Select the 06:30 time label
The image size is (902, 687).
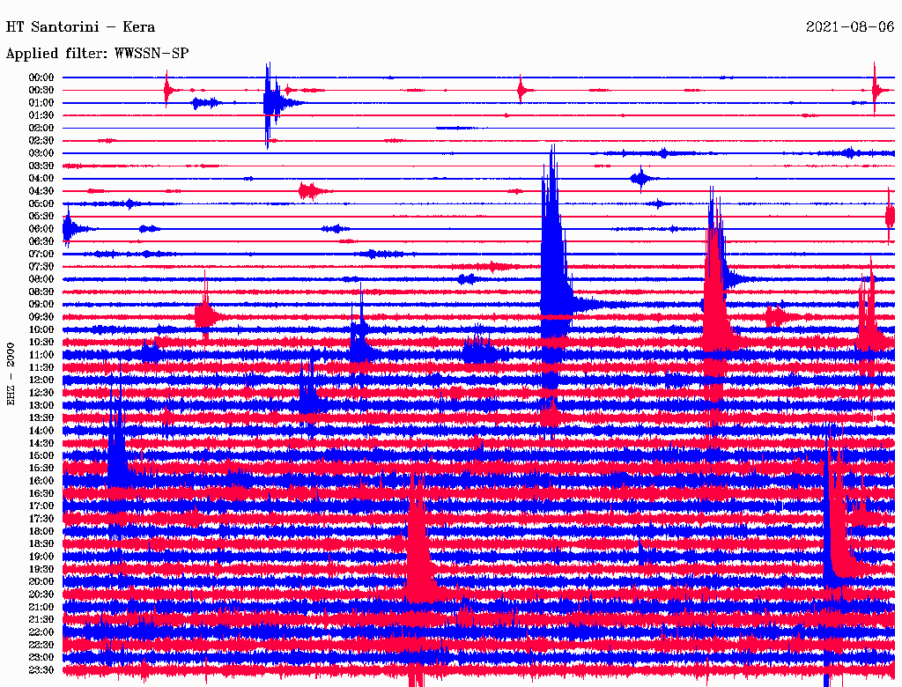click(41, 241)
